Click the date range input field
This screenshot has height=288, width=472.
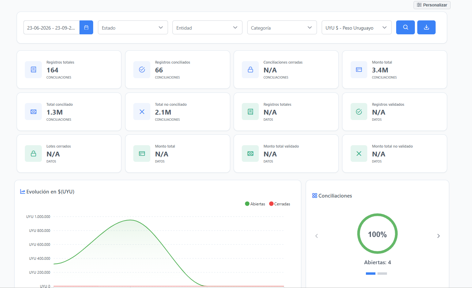pos(52,28)
